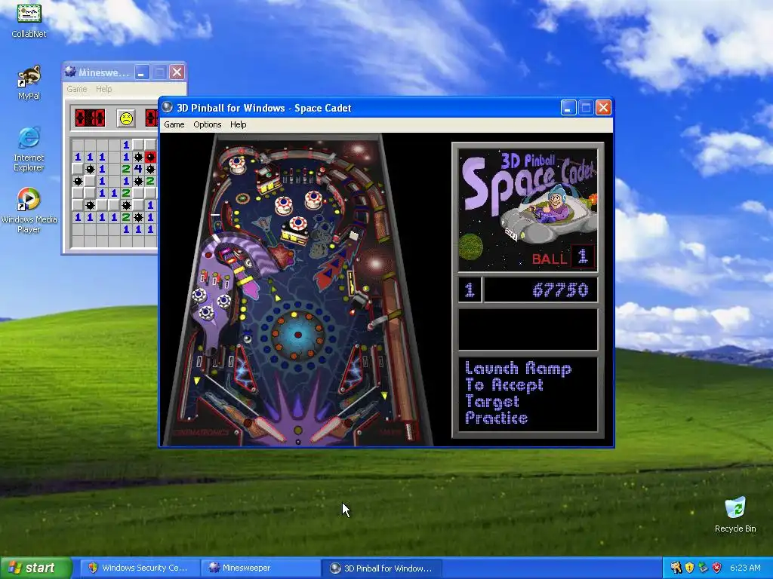This screenshot has width=773, height=579.
Task: Open the Pinball Options menu
Action: tap(207, 124)
